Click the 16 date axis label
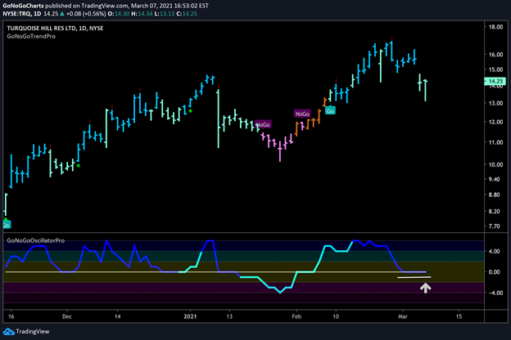Viewport: 511px width, 340px height. 11,316
